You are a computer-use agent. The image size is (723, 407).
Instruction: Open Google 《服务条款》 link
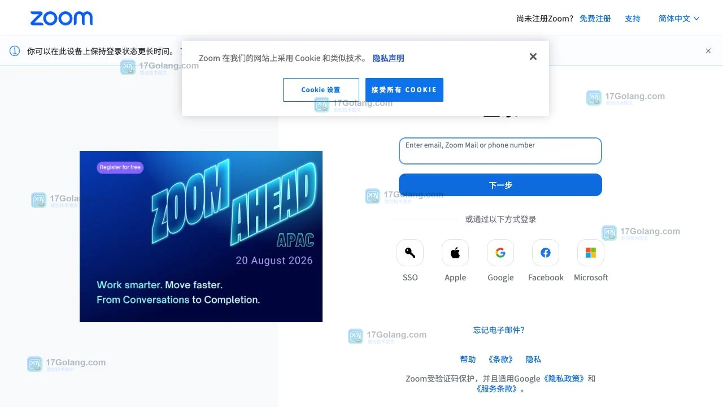tap(497, 389)
